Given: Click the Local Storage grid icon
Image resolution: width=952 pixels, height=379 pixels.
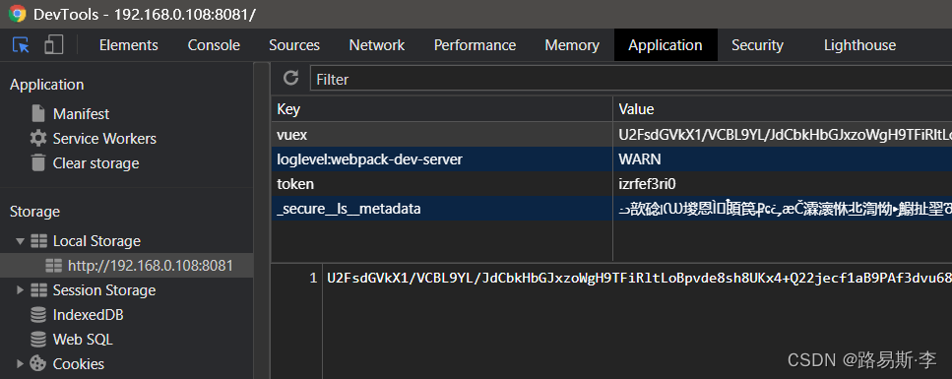Looking at the screenshot, I should point(38,241).
